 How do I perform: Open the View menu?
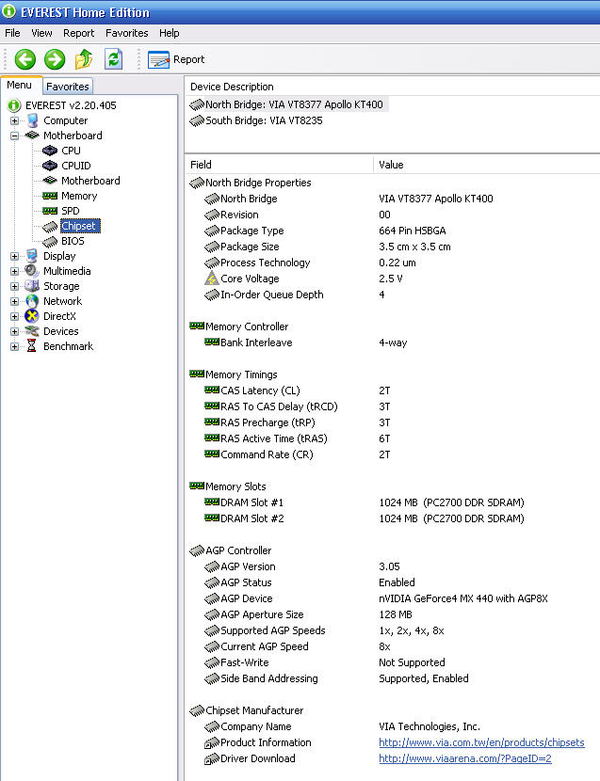(41, 33)
